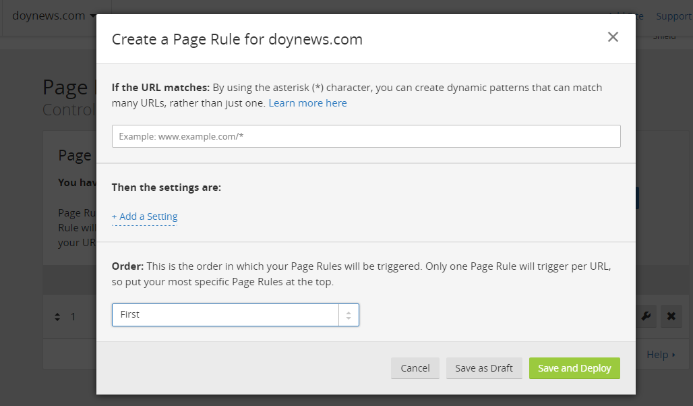The width and height of the screenshot is (693, 406).
Task: Click the Order dropdown up-down arrow icon
Action: coord(349,315)
